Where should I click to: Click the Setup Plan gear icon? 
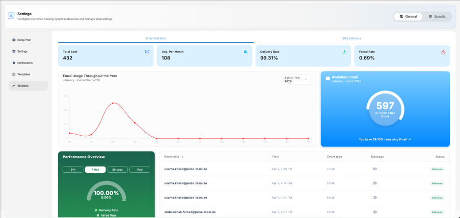(x=14, y=40)
